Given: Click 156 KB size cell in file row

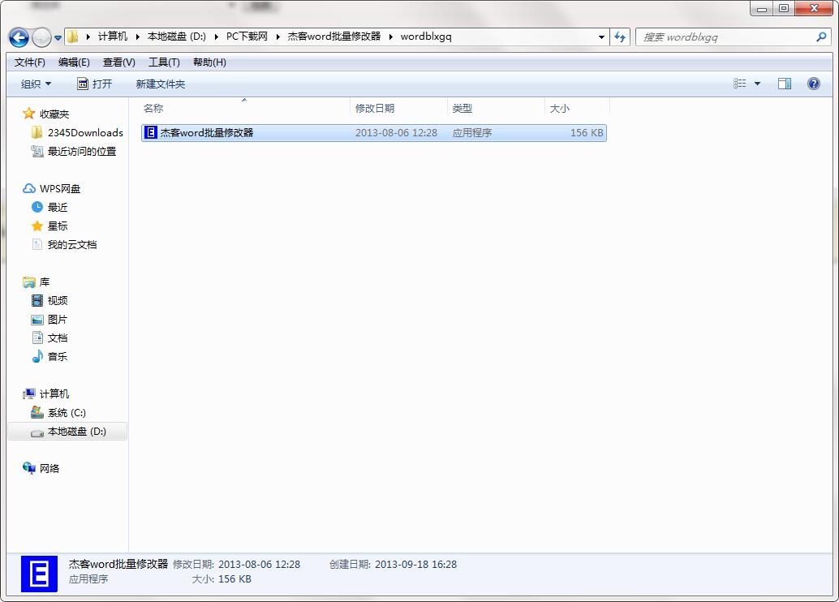Looking at the screenshot, I should click(587, 133).
